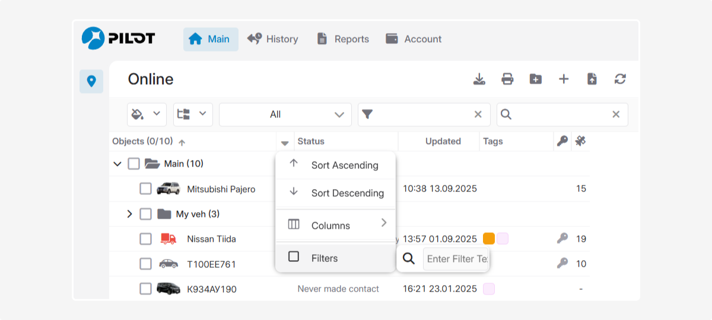Click the file upload/import icon
Viewport: 712px width, 320px height.
pyautogui.click(x=592, y=79)
